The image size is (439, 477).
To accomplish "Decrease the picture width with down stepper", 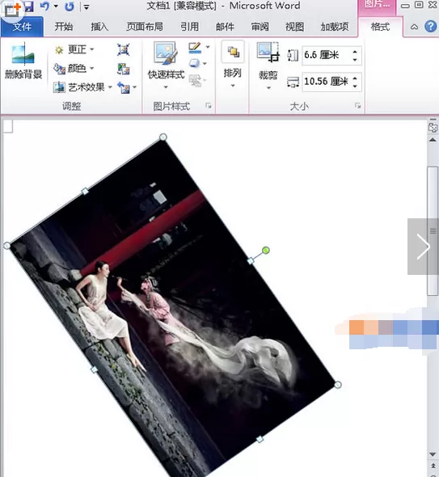I will [355, 86].
